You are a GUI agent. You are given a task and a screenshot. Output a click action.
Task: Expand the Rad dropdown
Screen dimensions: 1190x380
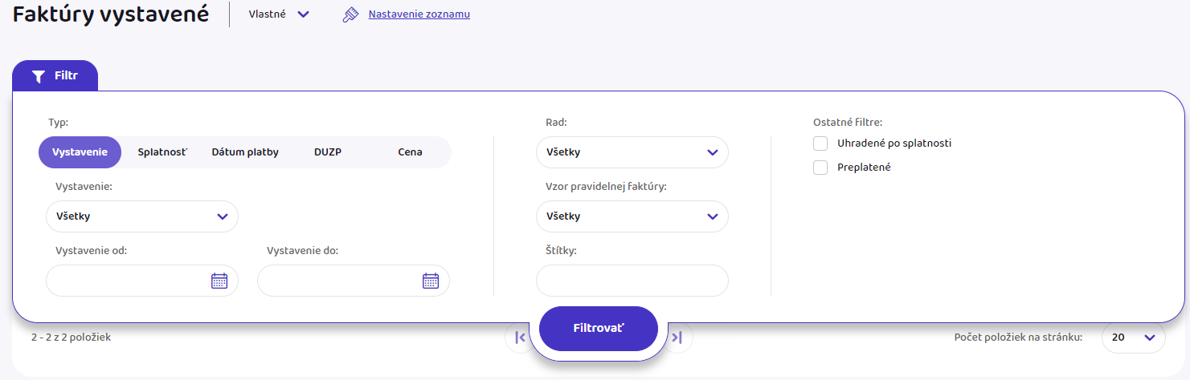632,152
